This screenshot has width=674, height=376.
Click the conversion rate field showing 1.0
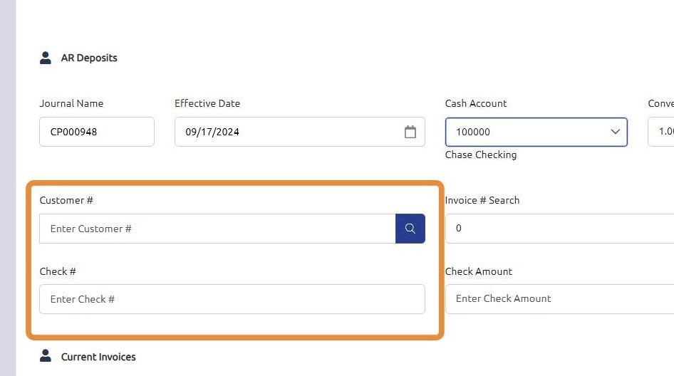[x=663, y=132]
